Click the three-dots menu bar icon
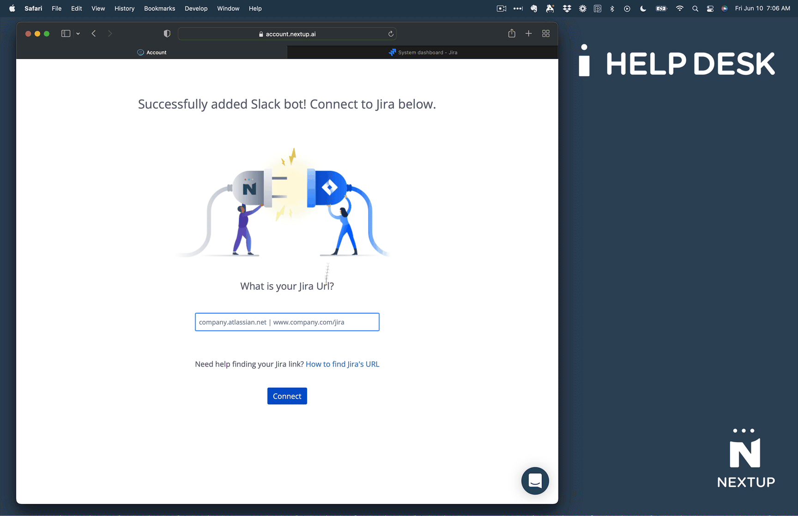The height and width of the screenshot is (516, 798). point(518,8)
